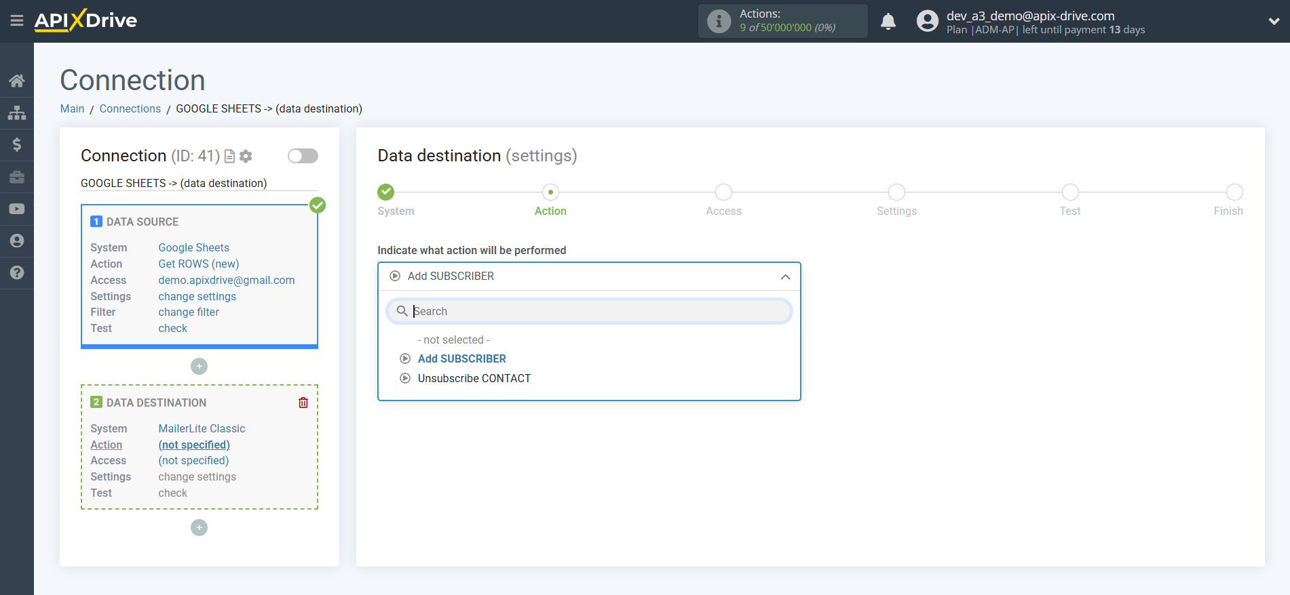Screen dimensions: 1290x595
Task: Open the billing dollar sidebar icon
Action: pos(17,144)
